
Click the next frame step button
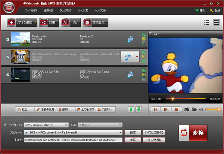pyautogui.click(x=166, y=110)
